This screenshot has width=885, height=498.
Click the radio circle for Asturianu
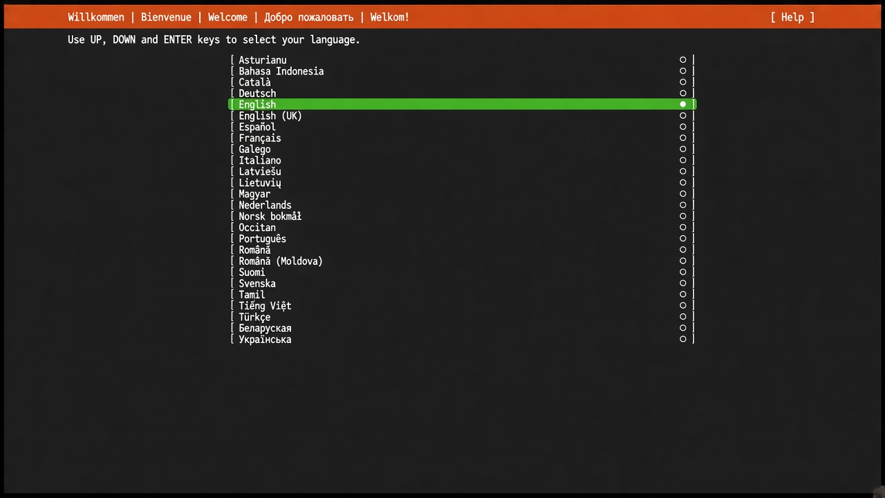[x=683, y=60]
